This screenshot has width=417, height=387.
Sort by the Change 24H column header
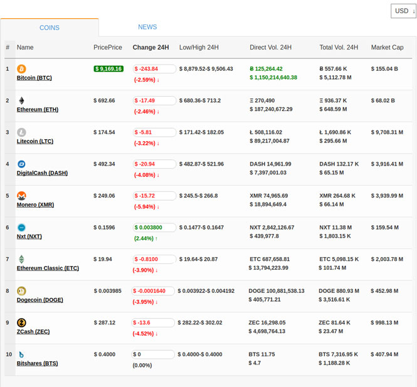150,47
